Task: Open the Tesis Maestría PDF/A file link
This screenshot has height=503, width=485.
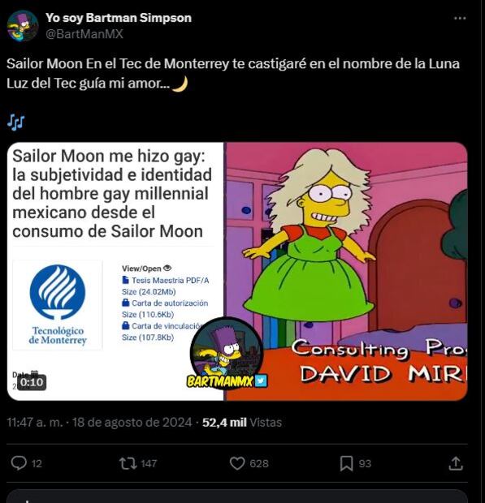Action: (x=170, y=281)
